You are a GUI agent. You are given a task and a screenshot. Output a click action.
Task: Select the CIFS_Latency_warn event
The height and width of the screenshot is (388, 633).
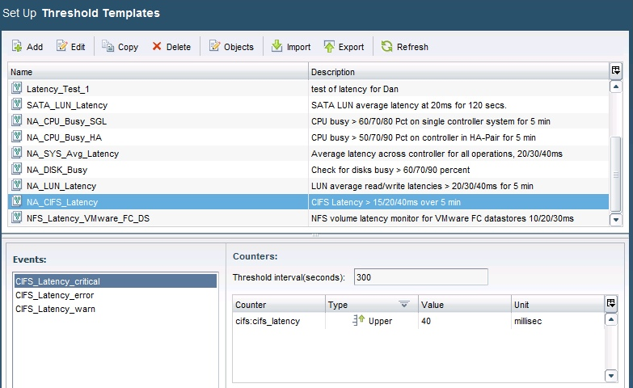tap(53, 309)
